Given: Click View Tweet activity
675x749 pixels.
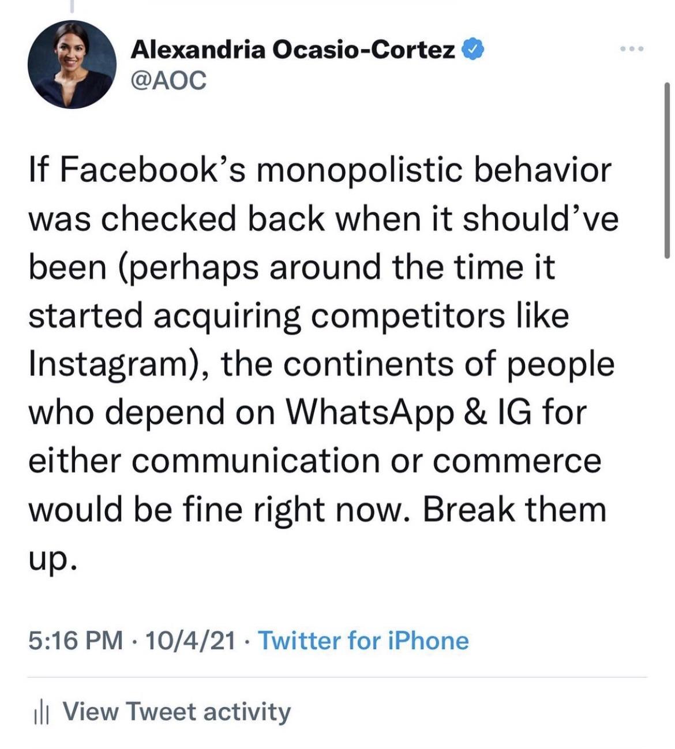Looking at the screenshot, I should click(176, 712).
